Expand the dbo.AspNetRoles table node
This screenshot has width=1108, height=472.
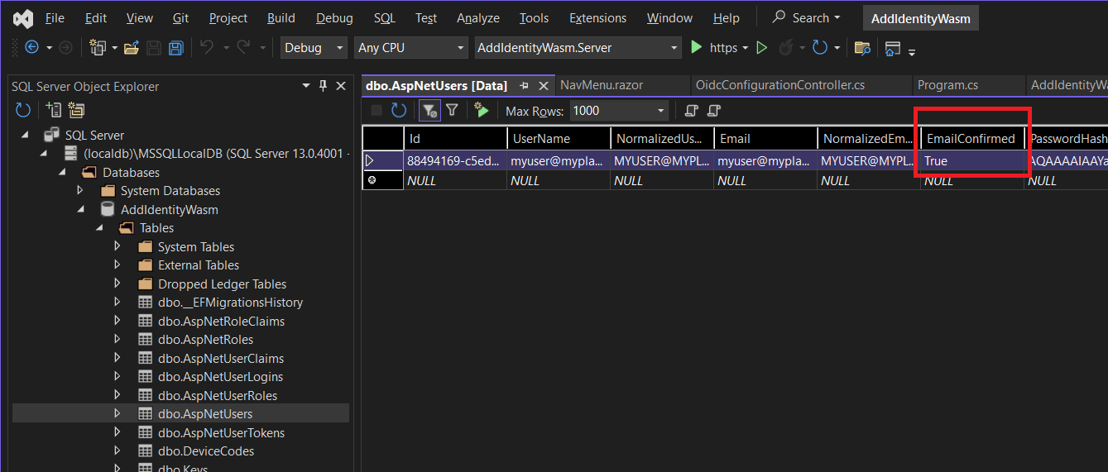pyautogui.click(x=118, y=340)
